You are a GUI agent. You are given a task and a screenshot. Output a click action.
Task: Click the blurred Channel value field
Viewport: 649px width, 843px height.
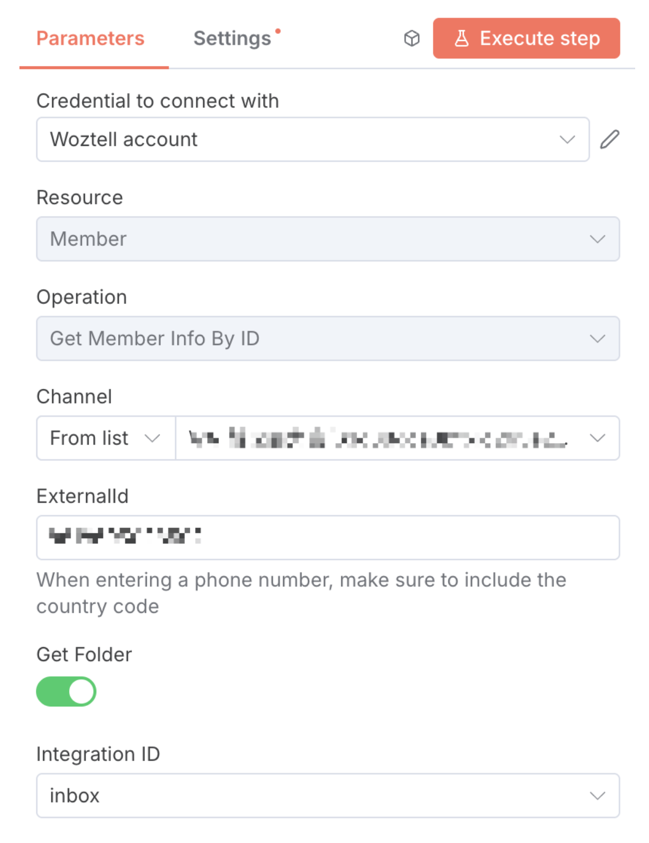(x=398, y=438)
